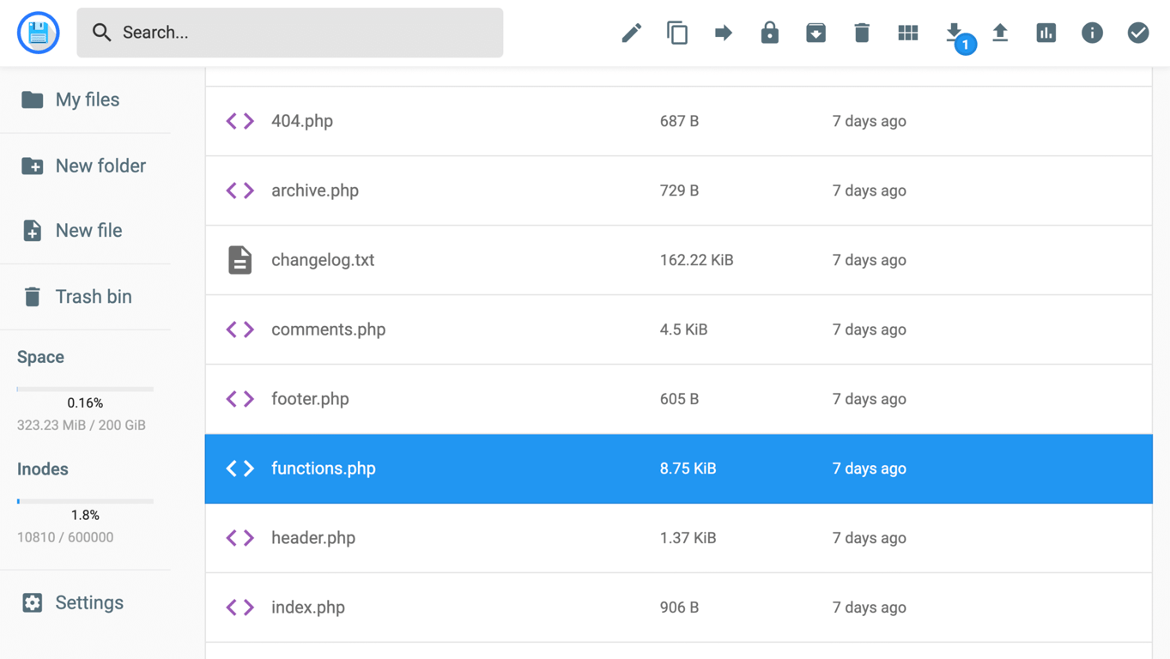Copy functions.php using the copy icon
1170x659 pixels.
tap(677, 32)
